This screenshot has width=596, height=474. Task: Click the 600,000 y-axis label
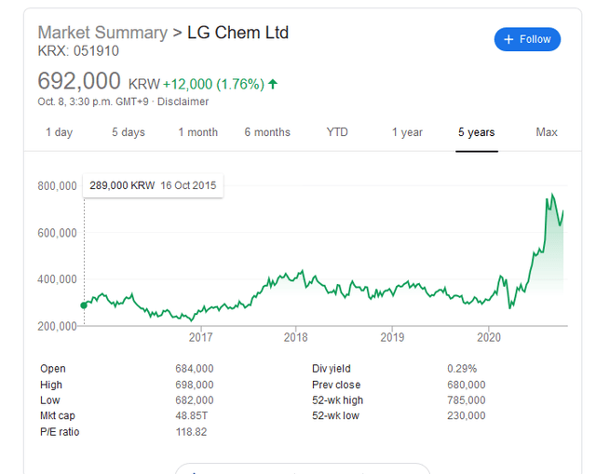(57, 233)
